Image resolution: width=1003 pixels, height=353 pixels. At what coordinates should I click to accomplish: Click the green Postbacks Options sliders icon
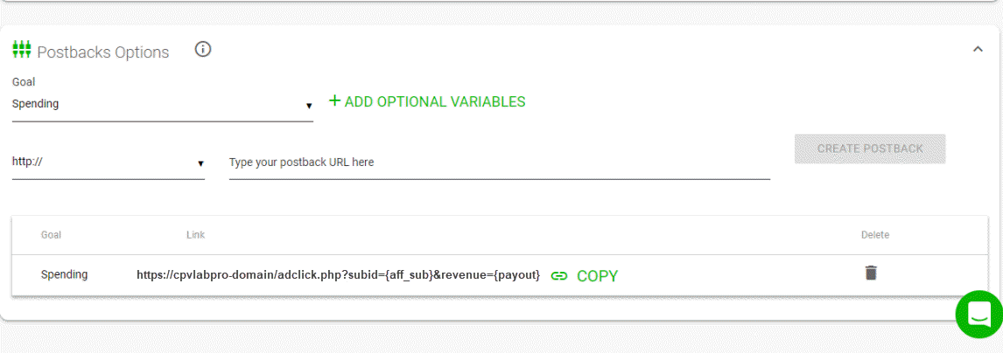pos(22,50)
